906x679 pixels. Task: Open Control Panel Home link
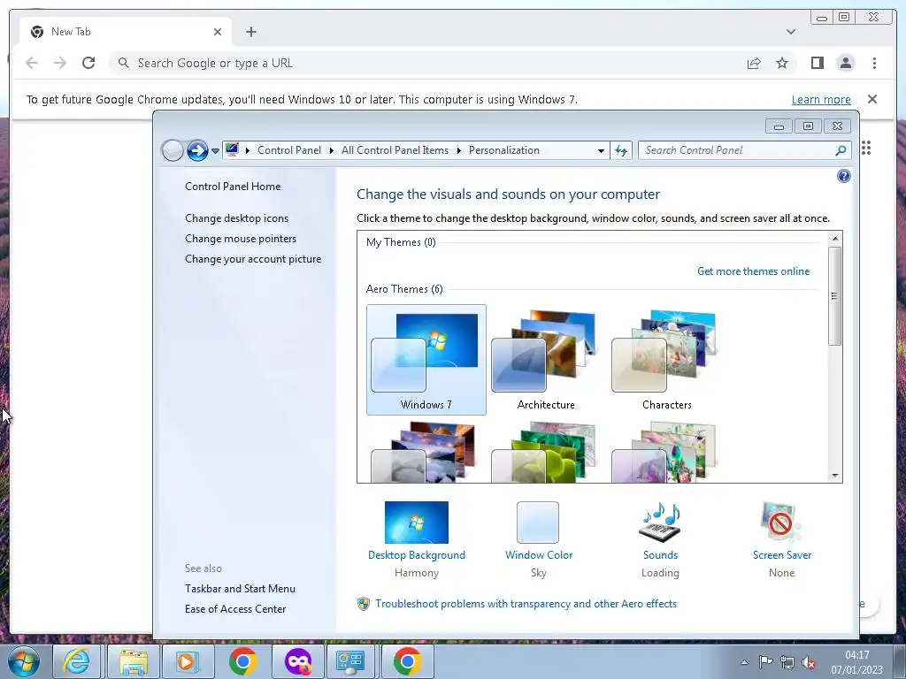pos(233,187)
